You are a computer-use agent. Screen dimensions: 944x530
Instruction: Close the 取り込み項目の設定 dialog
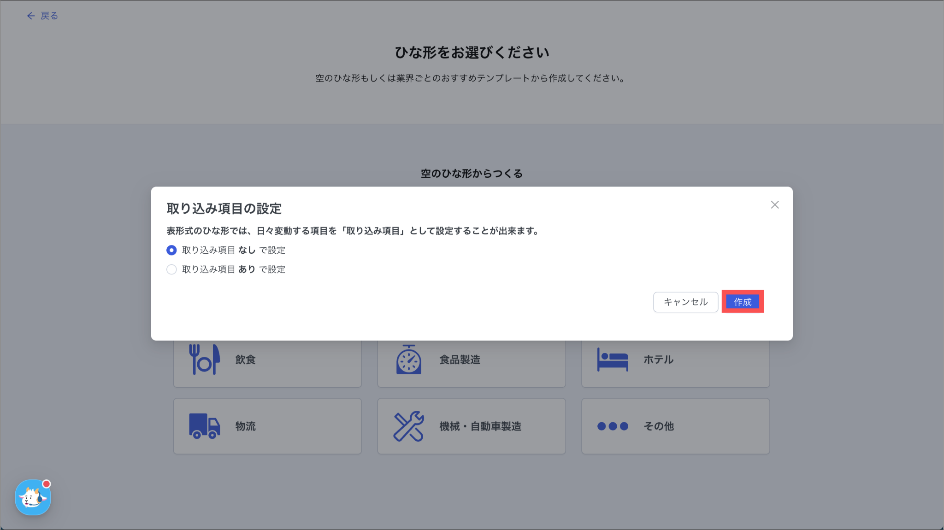coord(774,205)
